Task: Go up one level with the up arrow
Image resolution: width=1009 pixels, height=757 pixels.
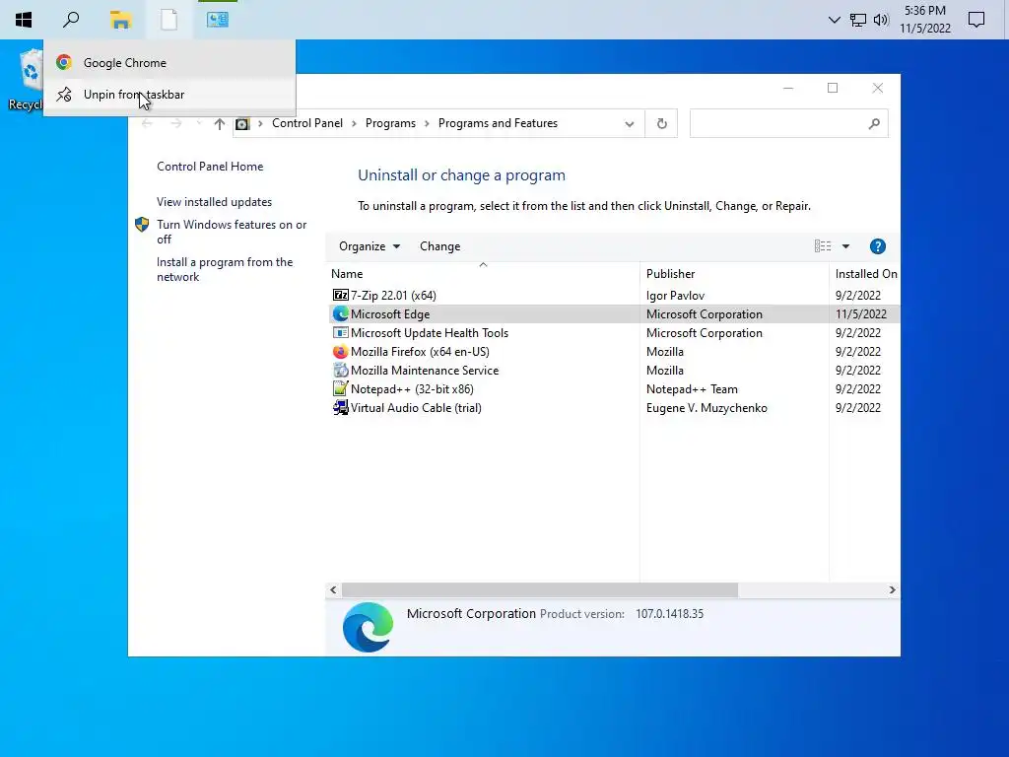Action: (x=220, y=123)
